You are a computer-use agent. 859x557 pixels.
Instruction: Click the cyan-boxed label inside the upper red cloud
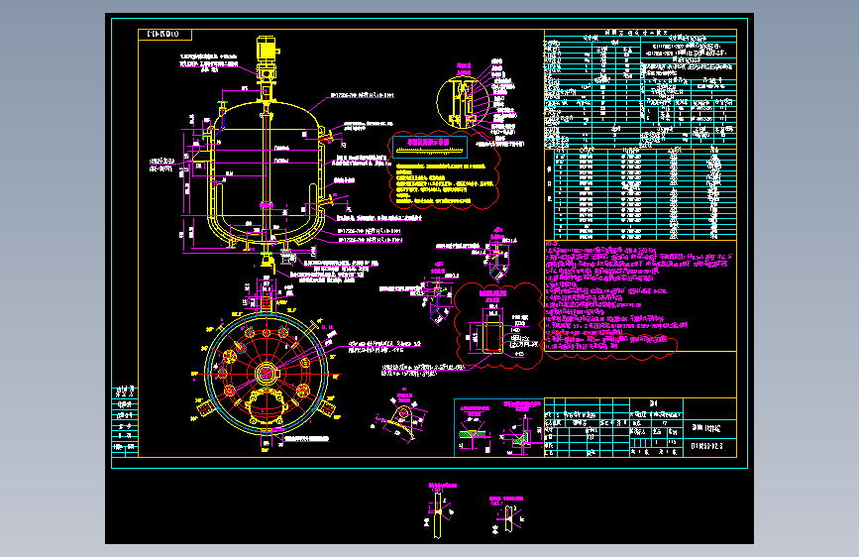coord(430,147)
